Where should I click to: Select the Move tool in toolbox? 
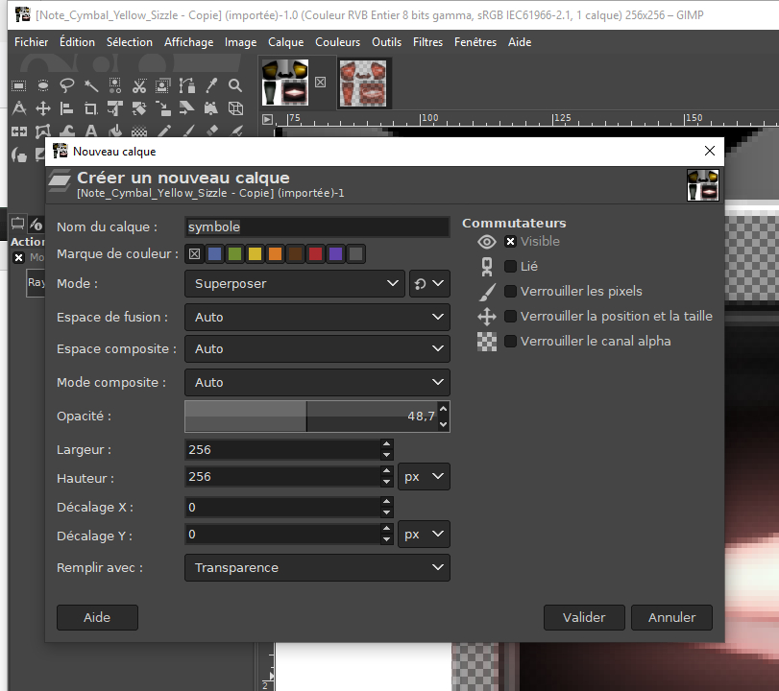coord(43,108)
